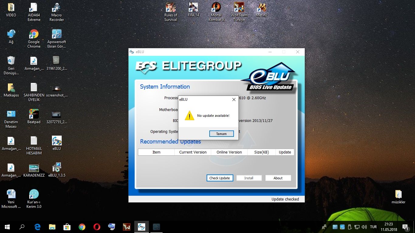Click the No update available! message
The width and height of the screenshot is (415, 233).
[213, 116]
